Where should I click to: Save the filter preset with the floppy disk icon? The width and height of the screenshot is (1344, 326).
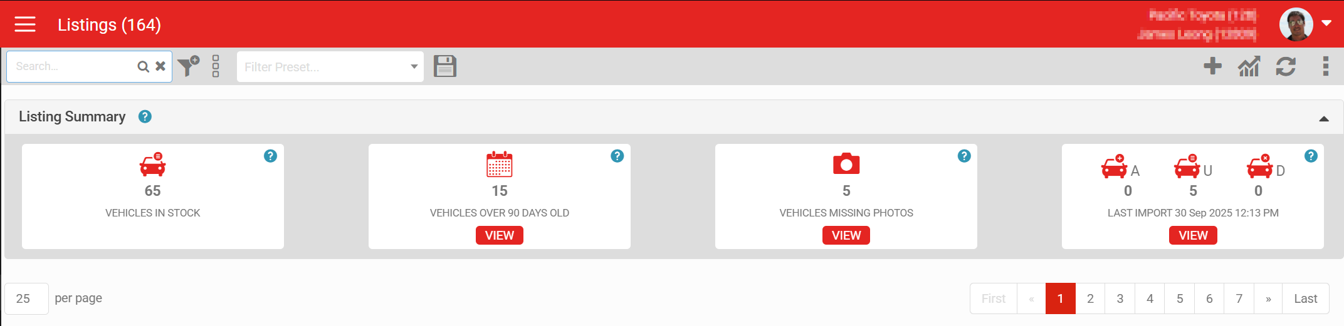[x=445, y=66]
